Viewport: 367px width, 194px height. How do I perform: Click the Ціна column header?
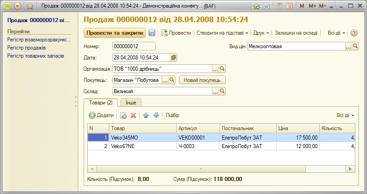[x=298, y=128]
